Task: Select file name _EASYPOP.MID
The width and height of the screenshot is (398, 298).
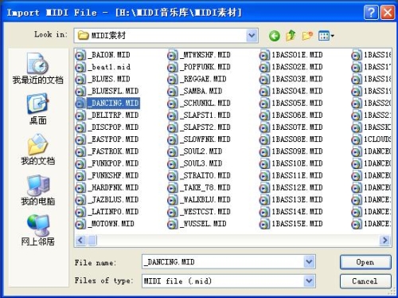Action: click(x=114, y=139)
